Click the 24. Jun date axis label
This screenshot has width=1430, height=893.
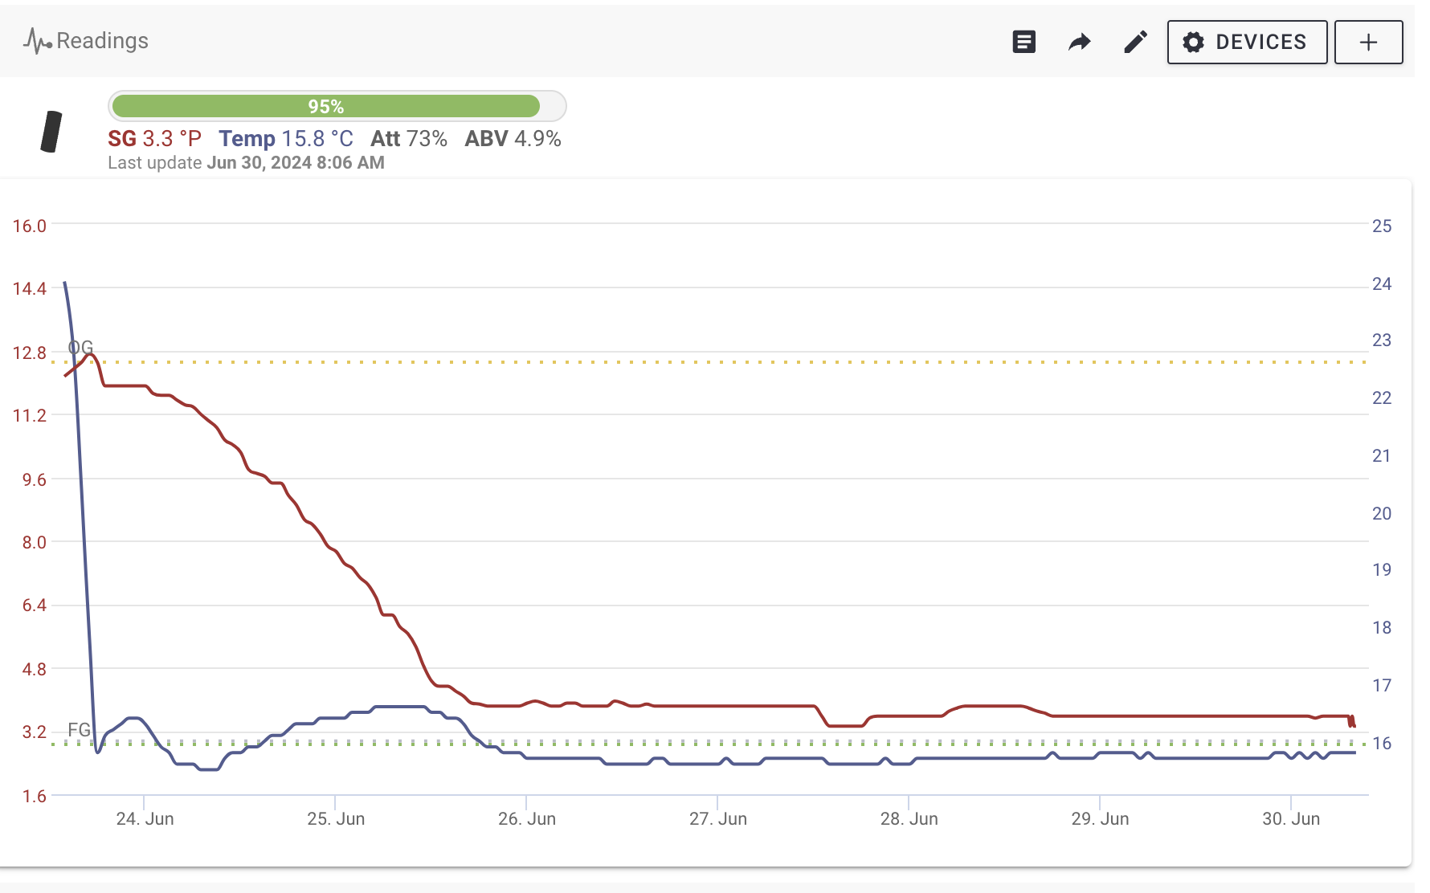[x=145, y=819]
